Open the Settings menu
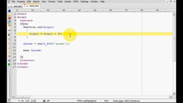Image resolution: width=183 pixels, height=103 pixels. click(84, 2)
